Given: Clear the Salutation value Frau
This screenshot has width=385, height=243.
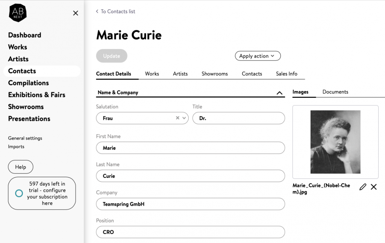Looking at the screenshot, I should [177, 118].
